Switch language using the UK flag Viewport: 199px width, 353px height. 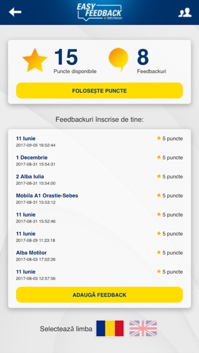tap(143, 329)
